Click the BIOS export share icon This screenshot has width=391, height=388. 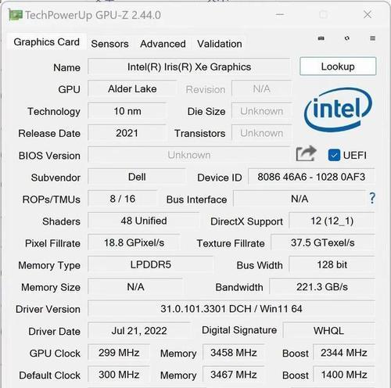coord(306,153)
